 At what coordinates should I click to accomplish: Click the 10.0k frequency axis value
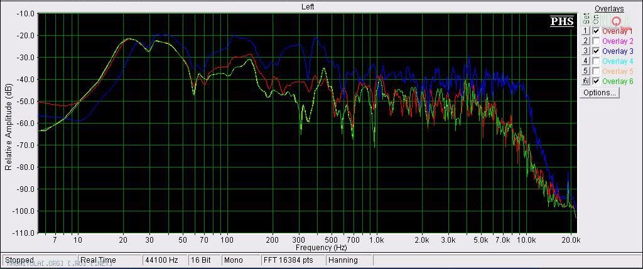[526, 240]
